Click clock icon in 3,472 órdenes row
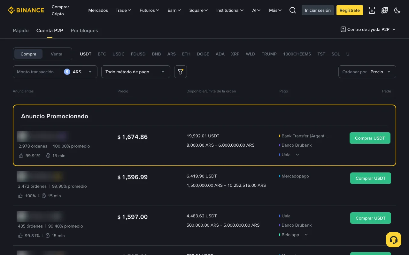This screenshot has width=409, height=255. [44, 196]
